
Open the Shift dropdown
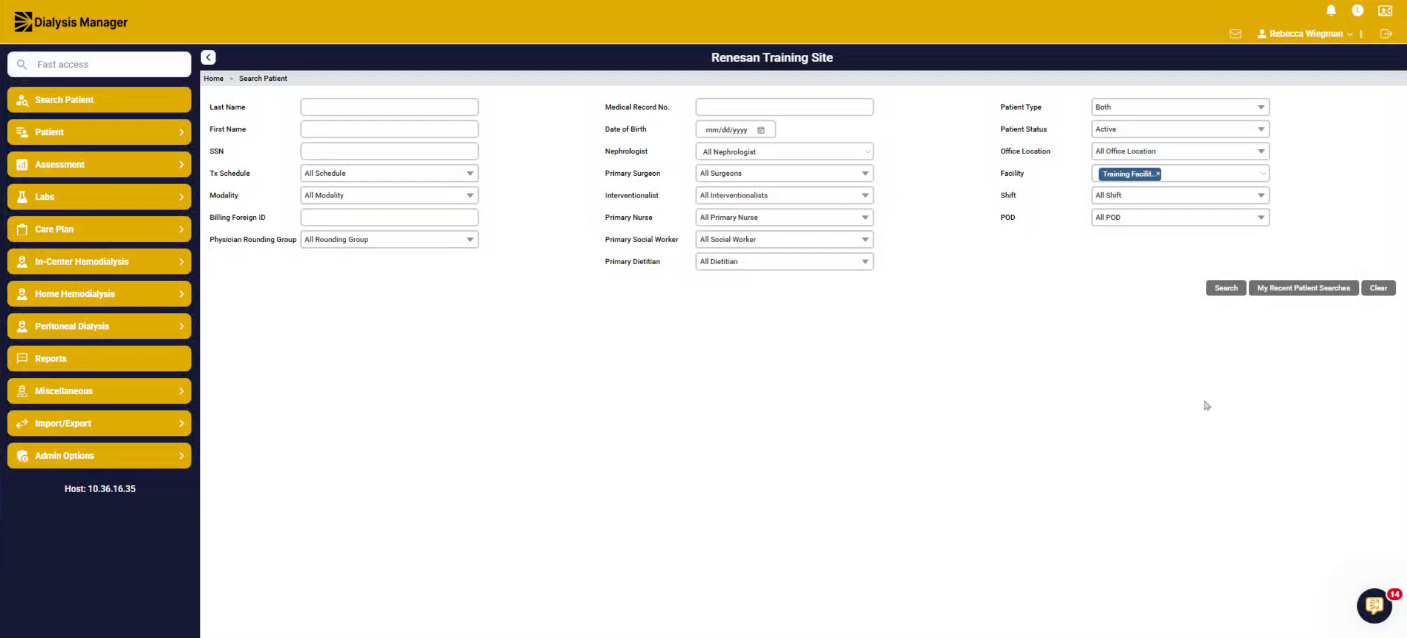click(x=1180, y=196)
